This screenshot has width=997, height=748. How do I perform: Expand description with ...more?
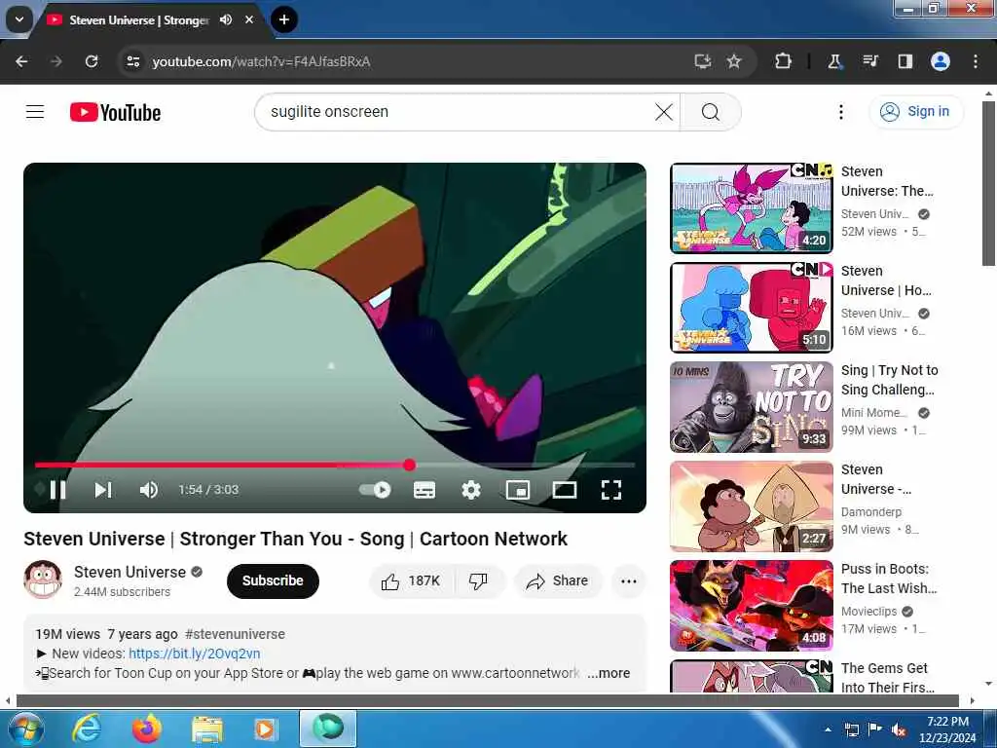(609, 673)
